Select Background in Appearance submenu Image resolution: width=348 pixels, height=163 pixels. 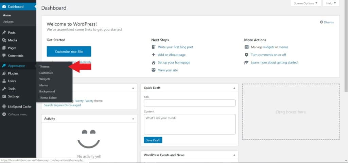pyautogui.click(x=47, y=91)
